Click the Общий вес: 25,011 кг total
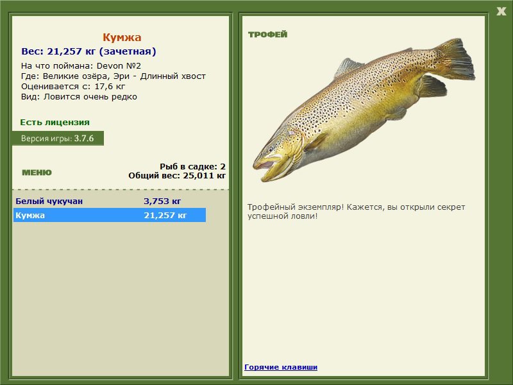Viewport: 513px width, 385px height. pyautogui.click(x=177, y=175)
